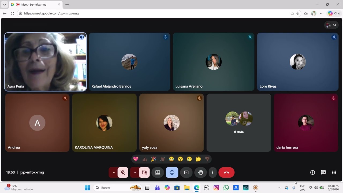Open the activities grid menu
Screen dimensions: 343x193
[x=334, y=172]
